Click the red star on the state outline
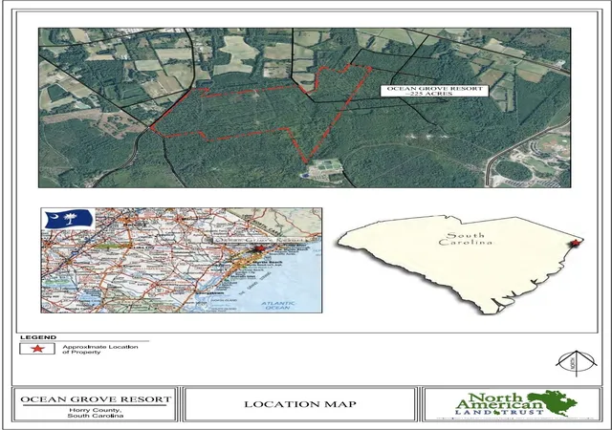 tap(576, 243)
